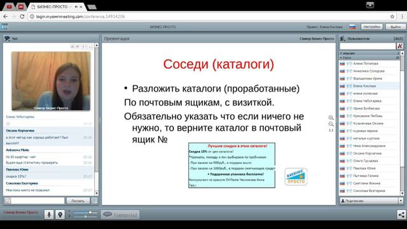Click the flag icon beside Павлова Юлия
407x229 pixels.
pyautogui.click(x=342, y=168)
